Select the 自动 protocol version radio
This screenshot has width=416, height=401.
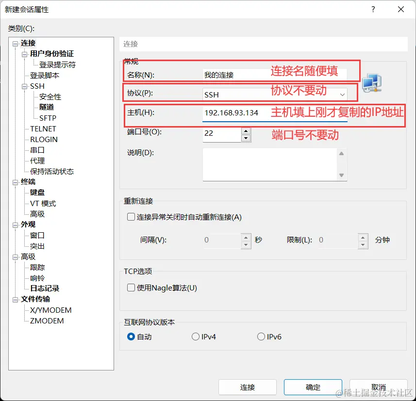pyautogui.click(x=131, y=337)
